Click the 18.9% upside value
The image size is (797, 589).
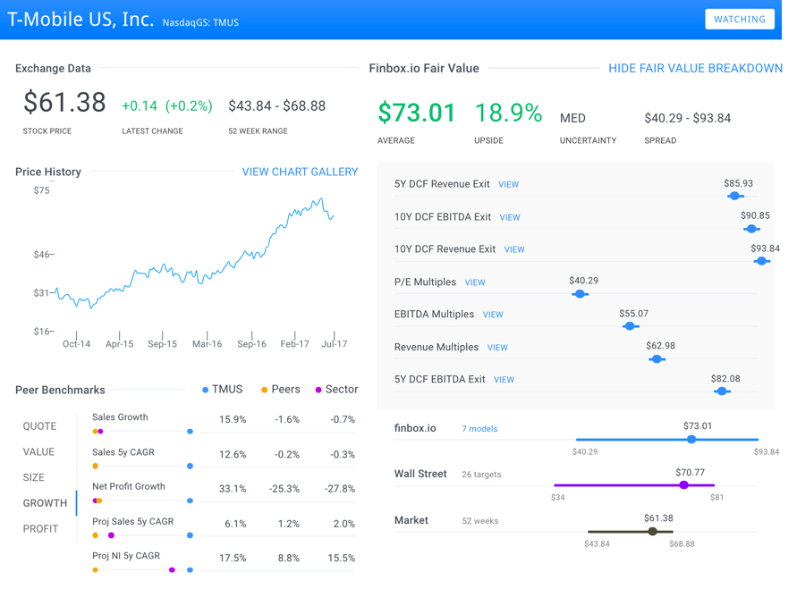508,113
